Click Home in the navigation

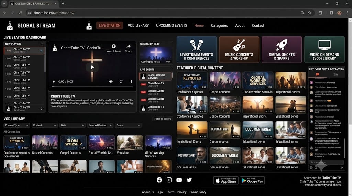click(x=199, y=25)
